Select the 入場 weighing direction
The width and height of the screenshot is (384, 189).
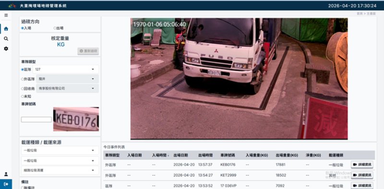pyautogui.click(x=22, y=28)
